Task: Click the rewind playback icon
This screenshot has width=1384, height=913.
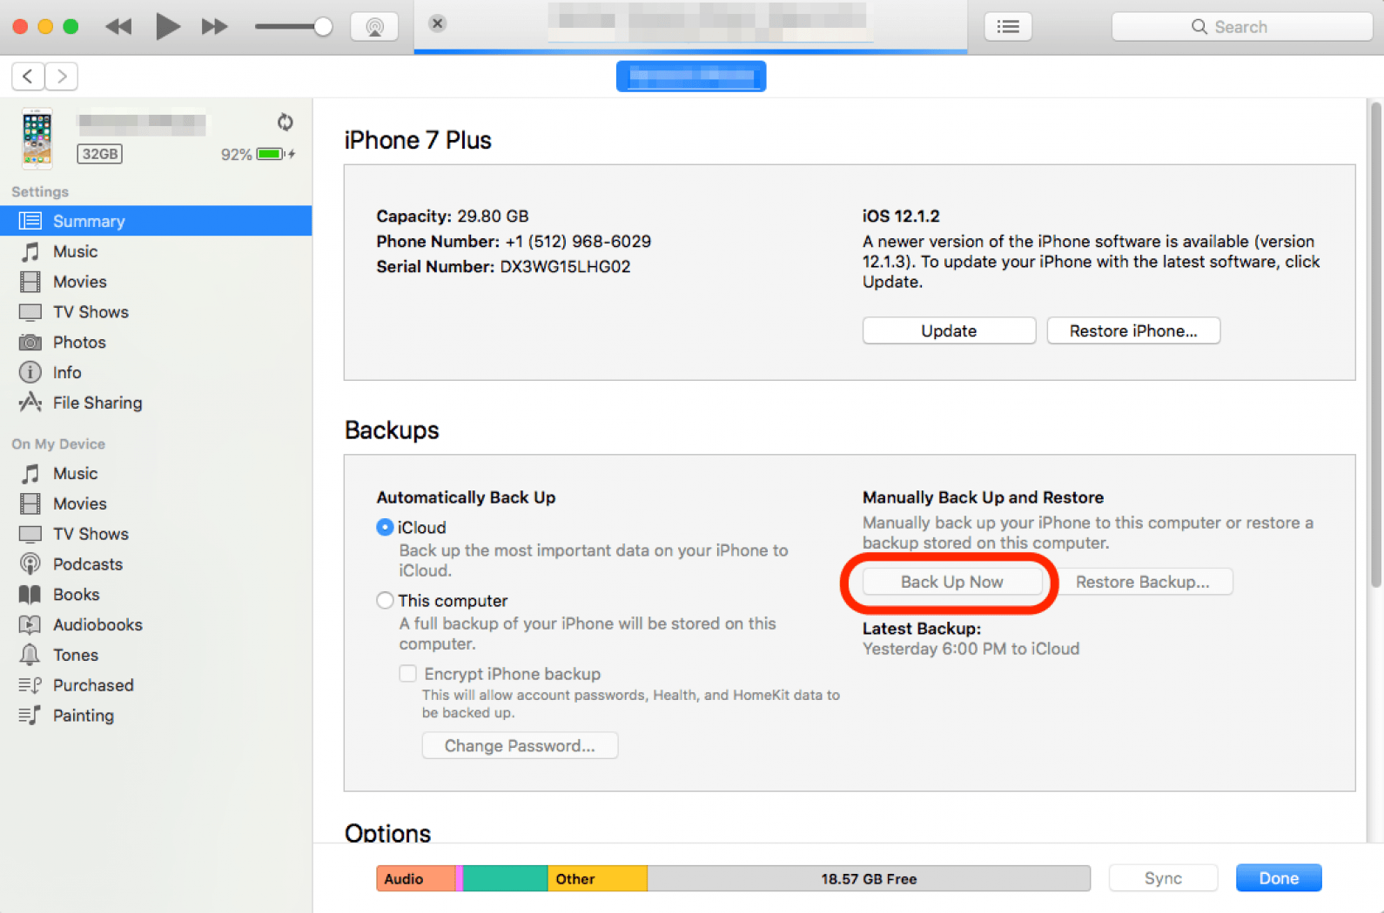Action: click(x=118, y=26)
